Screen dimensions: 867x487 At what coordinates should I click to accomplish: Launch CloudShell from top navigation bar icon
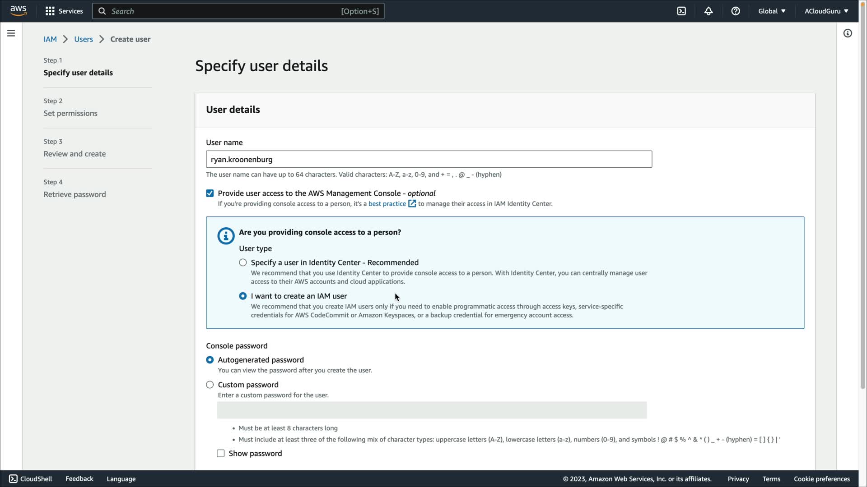(681, 11)
